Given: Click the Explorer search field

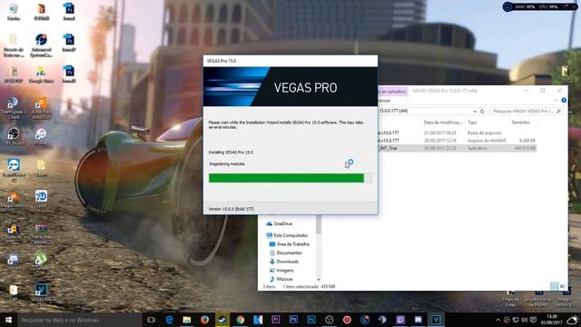Looking at the screenshot, I should (527, 111).
